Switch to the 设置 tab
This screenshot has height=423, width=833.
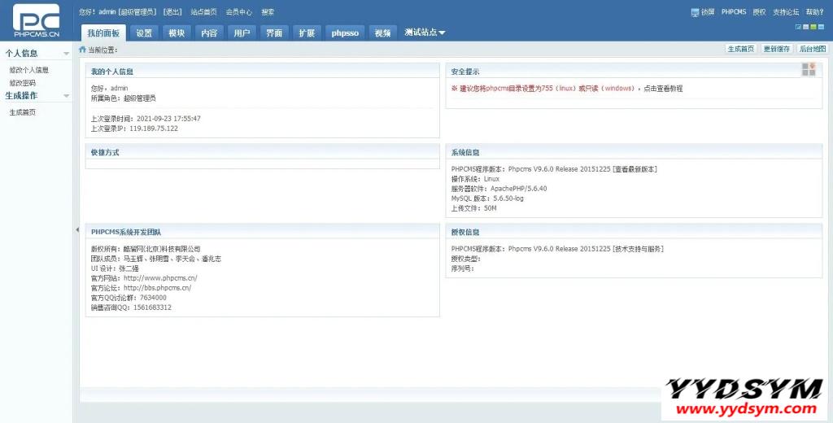(x=144, y=33)
